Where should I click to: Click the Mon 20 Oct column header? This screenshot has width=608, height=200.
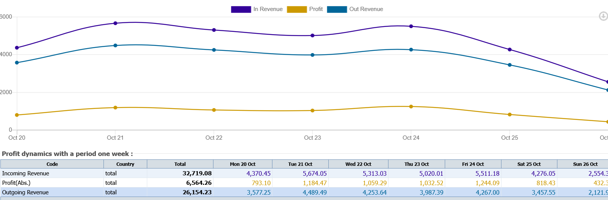pyautogui.click(x=243, y=164)
